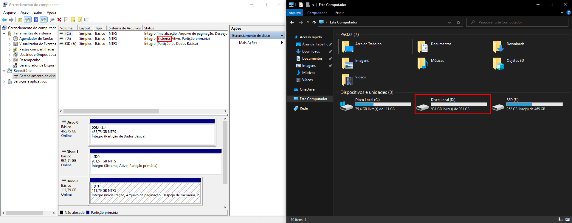Click the checkmark document toolbar icon
Screen dimensions: 572x223
[66, 20]
